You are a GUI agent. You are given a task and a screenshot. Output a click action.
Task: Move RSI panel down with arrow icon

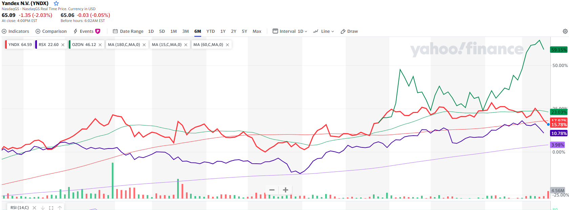click(x=43, y=208)
